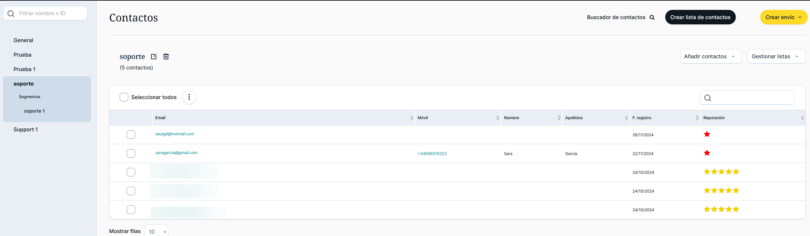This screenshot has height=236, width=810.
Task: Delete the soporte list via trash icon
Action: point(166,57)
